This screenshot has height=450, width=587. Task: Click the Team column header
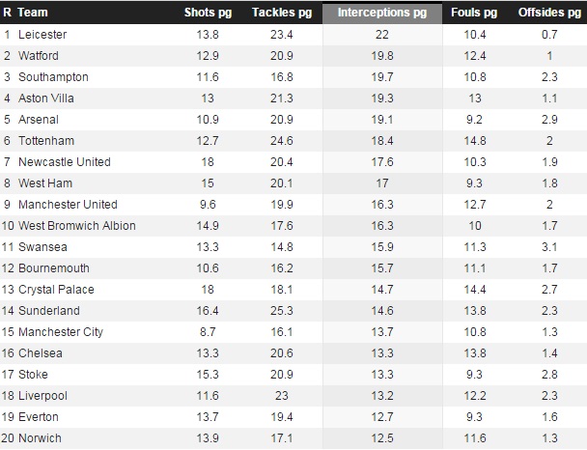tap(33, 13)
